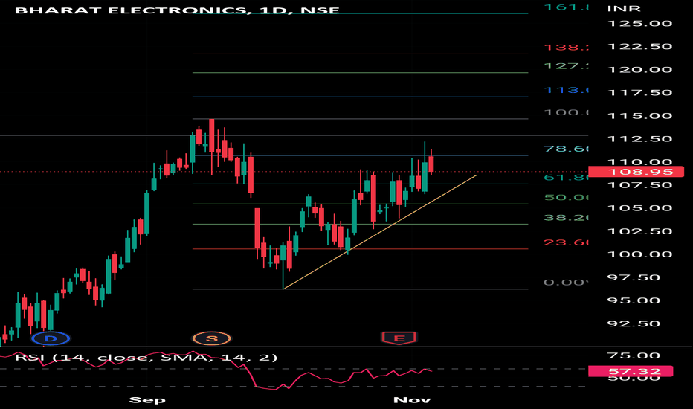Click the 0.00 Fibonacci level label

click(566, 282)
